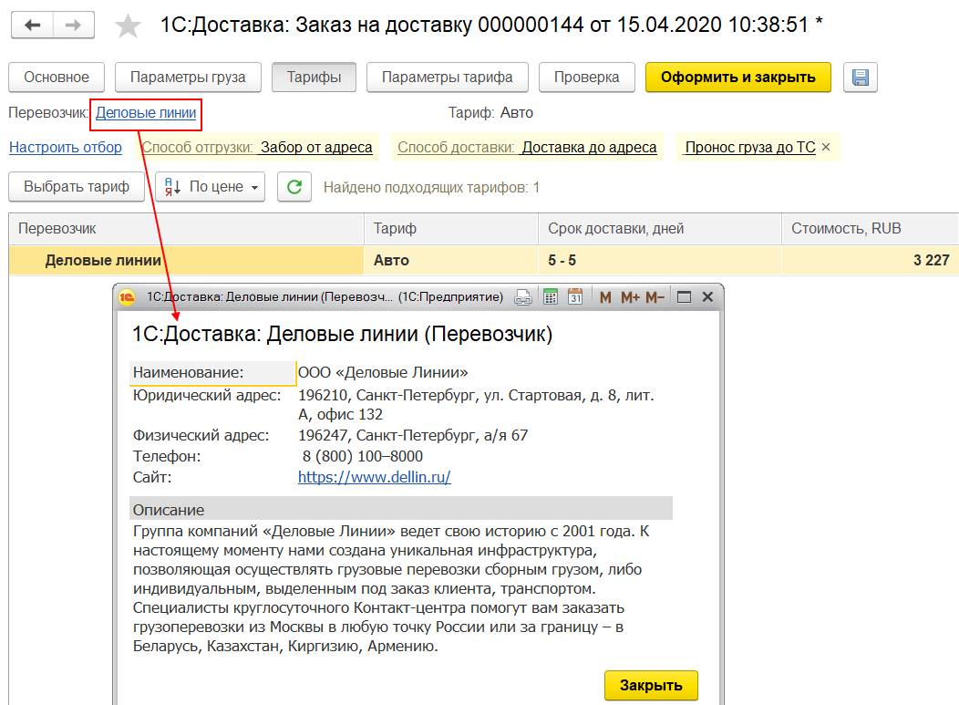
Task: Click the M− button in the popup title bar
Action: click(x=655, y=297)
